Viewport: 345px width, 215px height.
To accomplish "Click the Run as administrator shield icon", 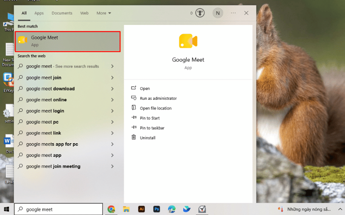I will point(134,98).
